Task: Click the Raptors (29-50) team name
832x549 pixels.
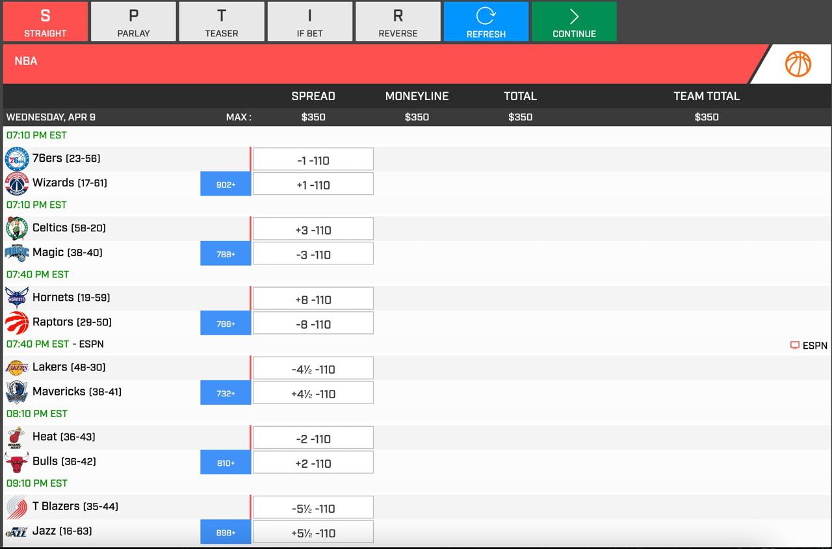Action: click(x=72, y=322)
